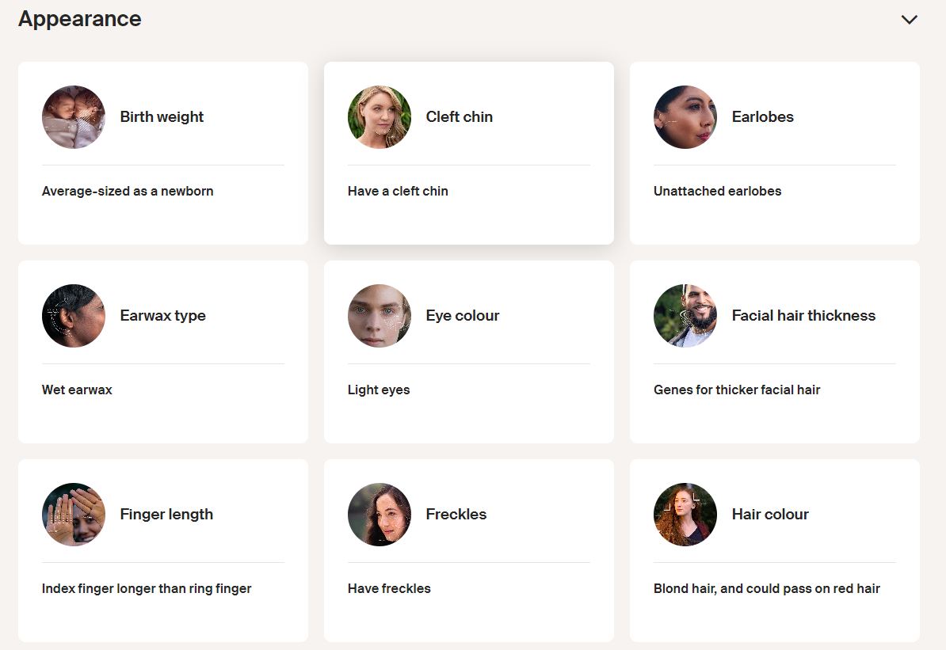Collapse the Appearance section chevron
The width and height of the screenshot is (946, 650).
(x=909, y=20)
